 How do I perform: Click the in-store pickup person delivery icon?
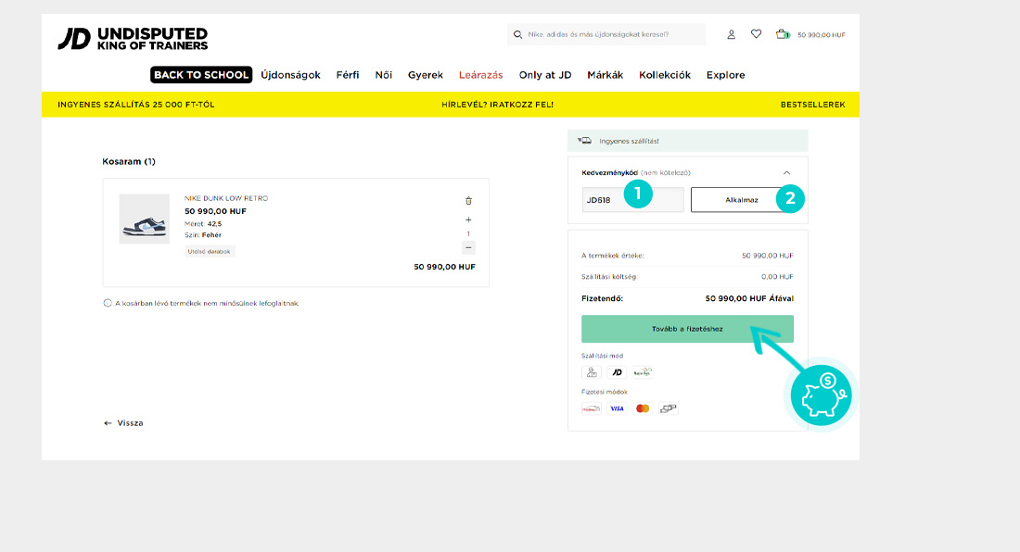[592, 372]
